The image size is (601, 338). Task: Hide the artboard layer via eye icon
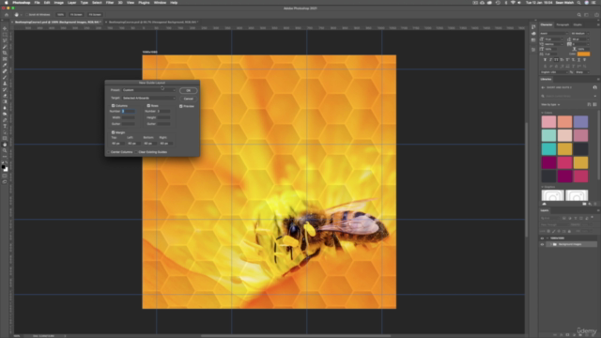542,238
